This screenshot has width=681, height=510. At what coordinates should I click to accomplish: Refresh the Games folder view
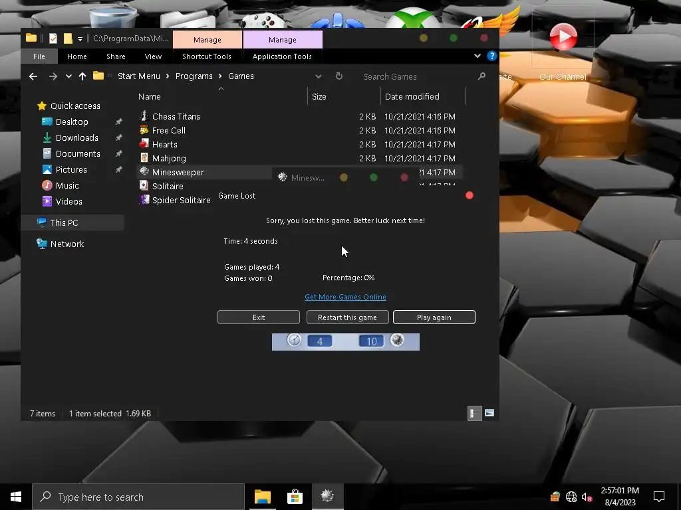339,76
